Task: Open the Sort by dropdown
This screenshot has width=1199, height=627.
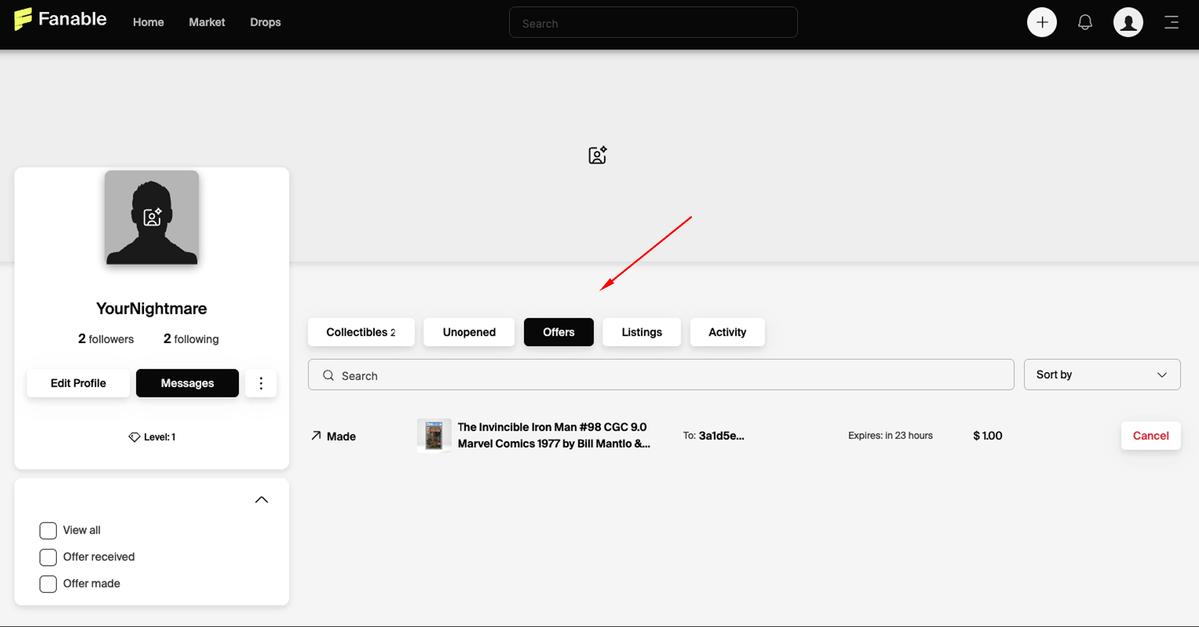Action: (1101, 374)
